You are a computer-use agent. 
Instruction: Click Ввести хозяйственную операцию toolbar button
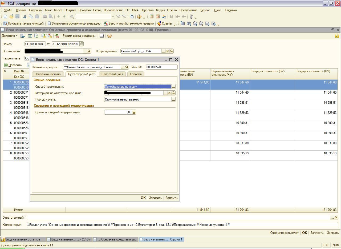click(129, 23)
